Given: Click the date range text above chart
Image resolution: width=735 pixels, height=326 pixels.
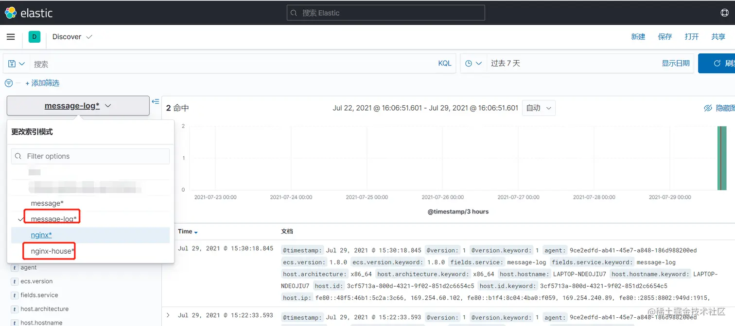Looking at the screenshot, I should point(425,108).
